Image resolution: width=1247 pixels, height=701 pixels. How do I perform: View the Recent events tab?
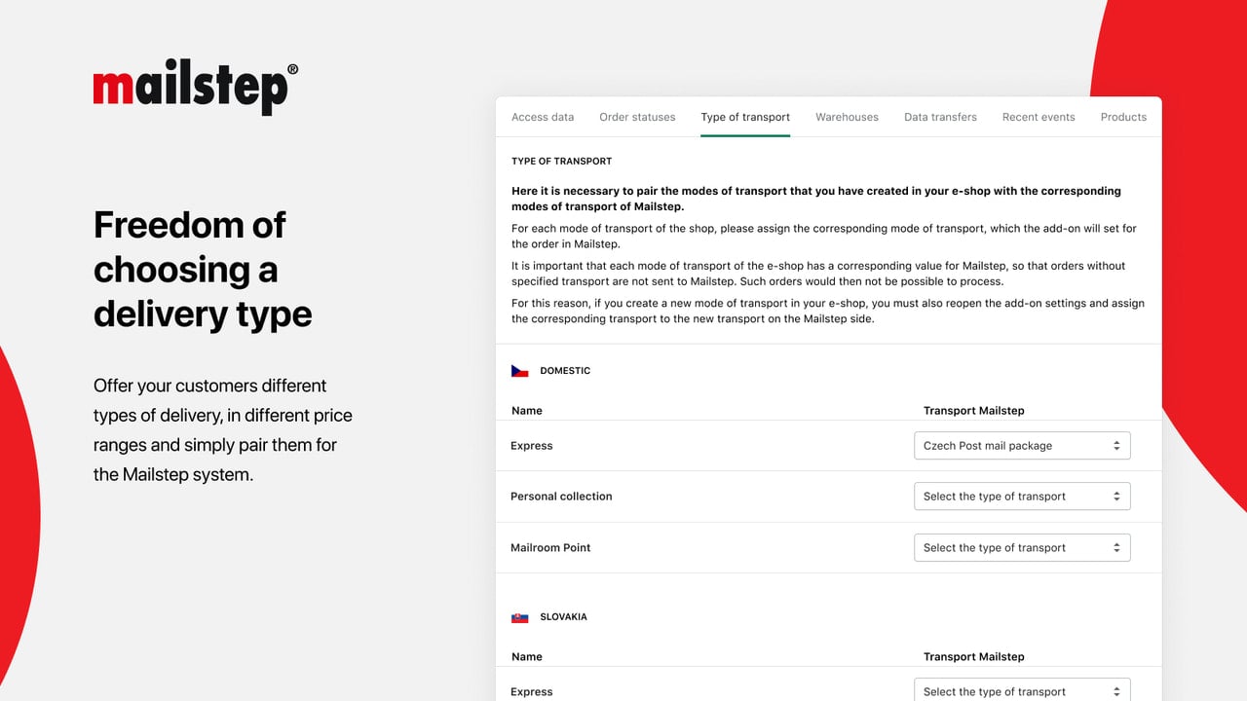pos(1039,117)
